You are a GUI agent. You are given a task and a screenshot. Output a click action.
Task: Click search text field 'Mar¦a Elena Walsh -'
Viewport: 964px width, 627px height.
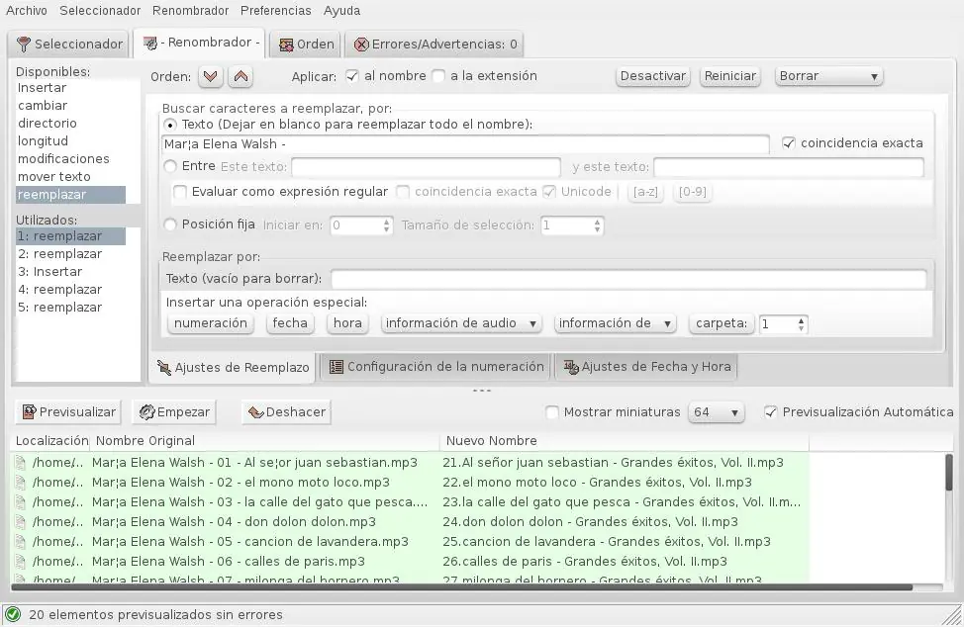[465, 144]
